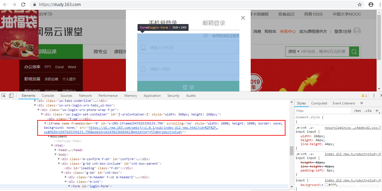
Task: Open the Performance tab
Action: tap(108, 96)
